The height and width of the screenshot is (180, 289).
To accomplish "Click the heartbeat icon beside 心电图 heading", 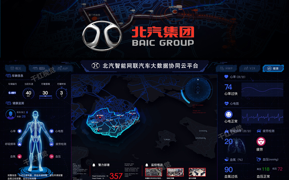I will 226,104.
